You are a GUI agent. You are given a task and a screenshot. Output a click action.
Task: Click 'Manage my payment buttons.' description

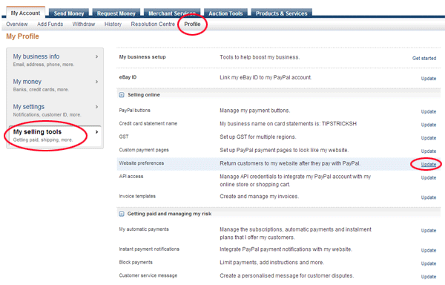(x=255, y=111)
